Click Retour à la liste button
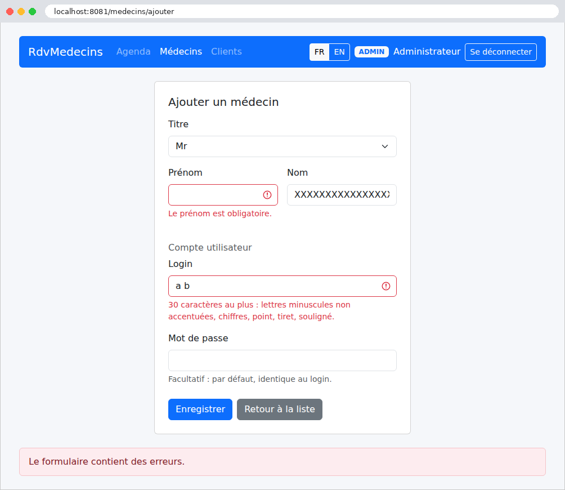 click(x=279, y=409)
